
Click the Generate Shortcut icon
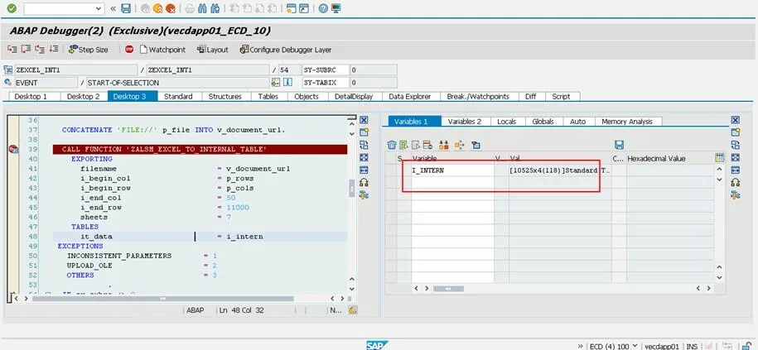[303, 8]
